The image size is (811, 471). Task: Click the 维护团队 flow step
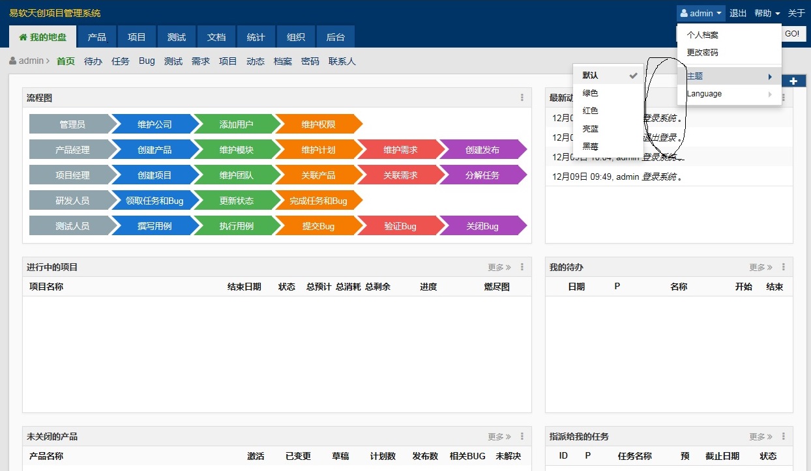point(236,175)
